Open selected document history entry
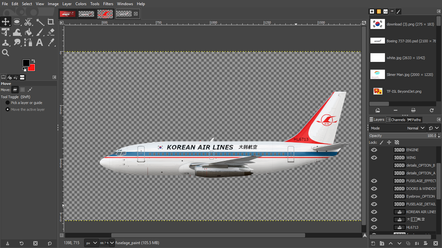 (x=378, y=110)
